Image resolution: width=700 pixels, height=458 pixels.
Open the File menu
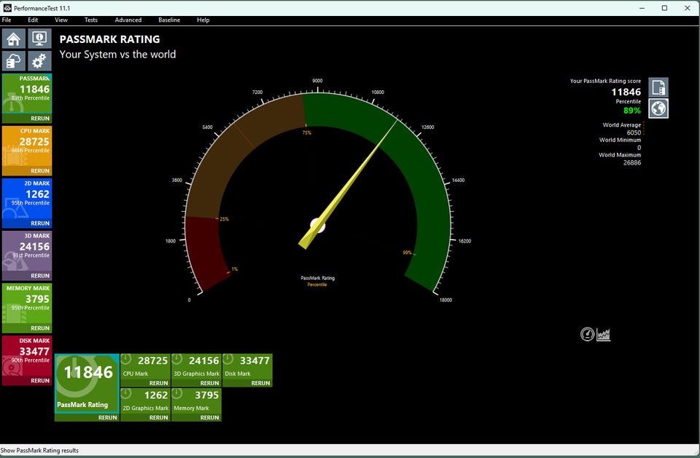7,20
